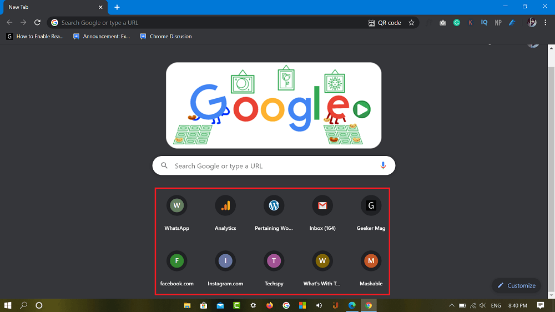The width and height of the screenshot is (555, 312).
Task: Open the What's With T... shortcut
Action: (x=322, y=268)
